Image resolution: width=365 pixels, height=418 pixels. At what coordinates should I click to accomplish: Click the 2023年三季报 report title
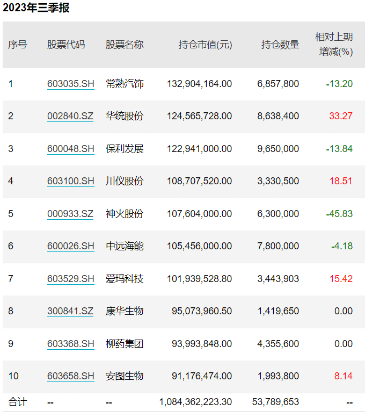point(35,8)
